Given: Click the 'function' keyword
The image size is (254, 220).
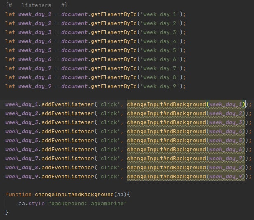Looking at the screenshot, I should coord(18,195).
